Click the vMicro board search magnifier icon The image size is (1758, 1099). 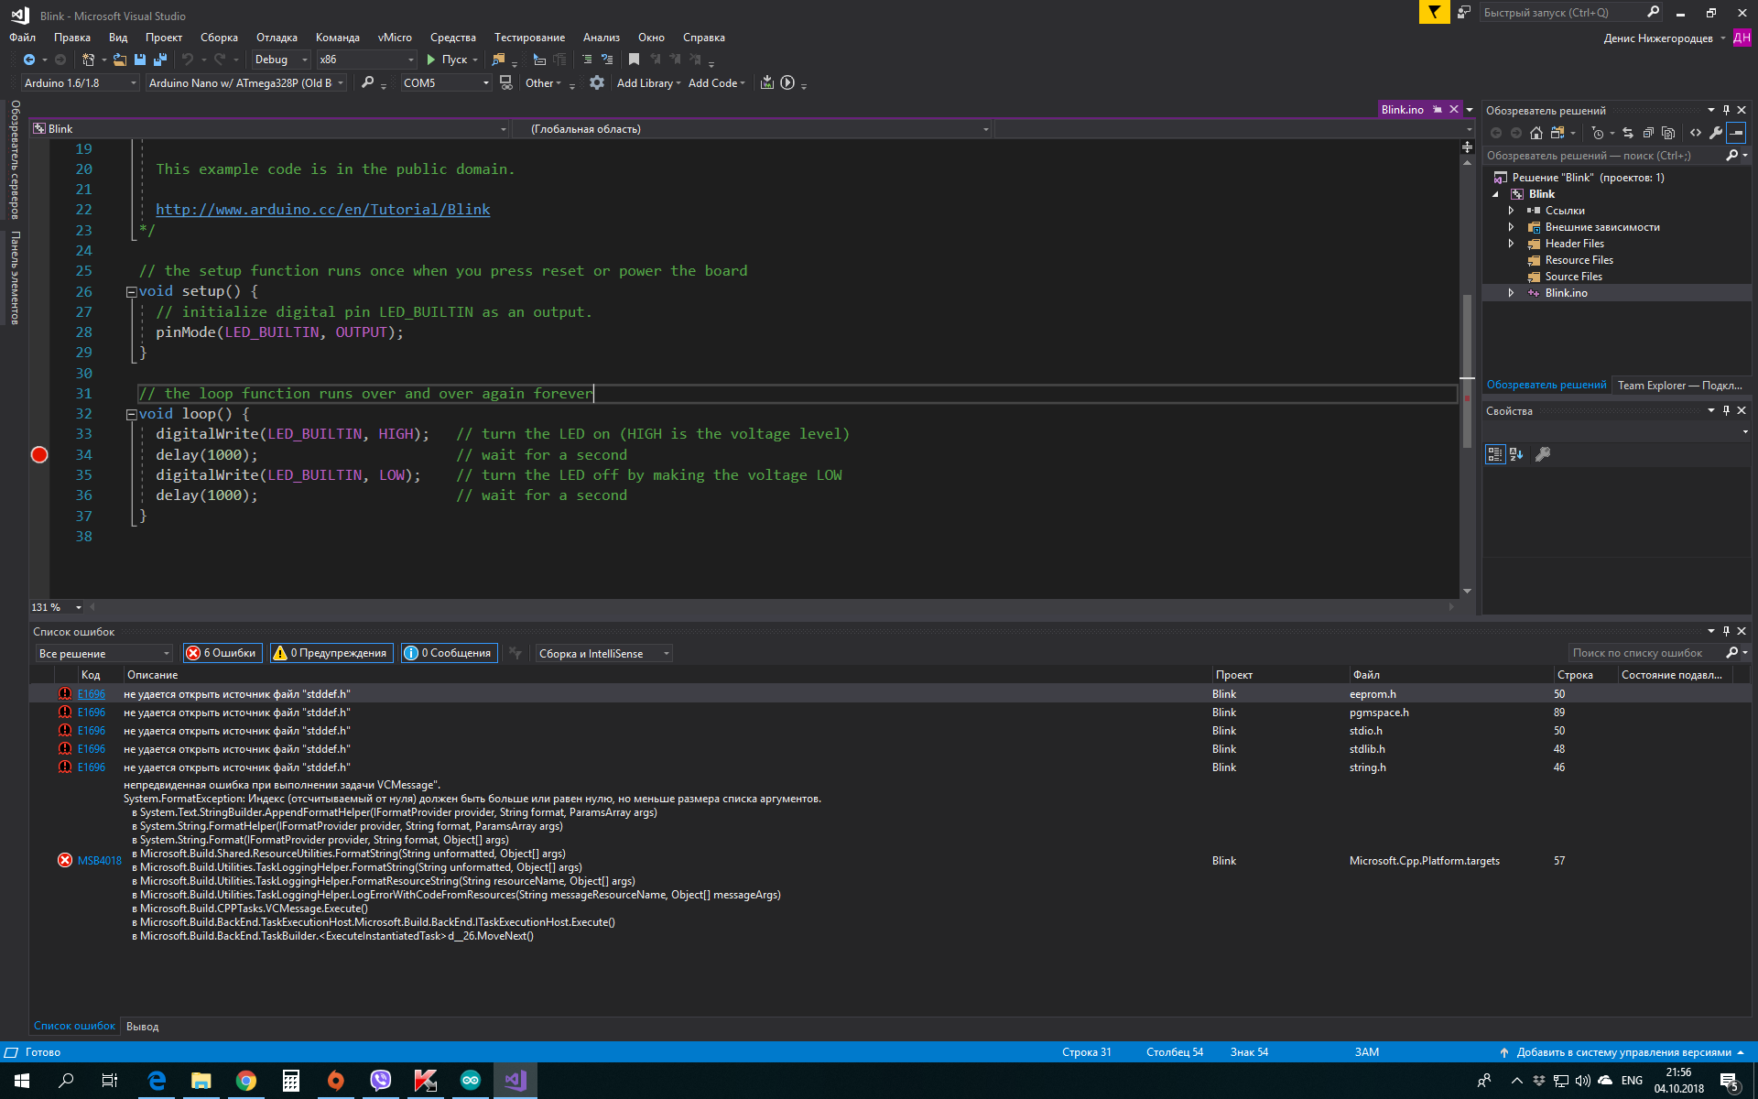[x=368, y=82]
